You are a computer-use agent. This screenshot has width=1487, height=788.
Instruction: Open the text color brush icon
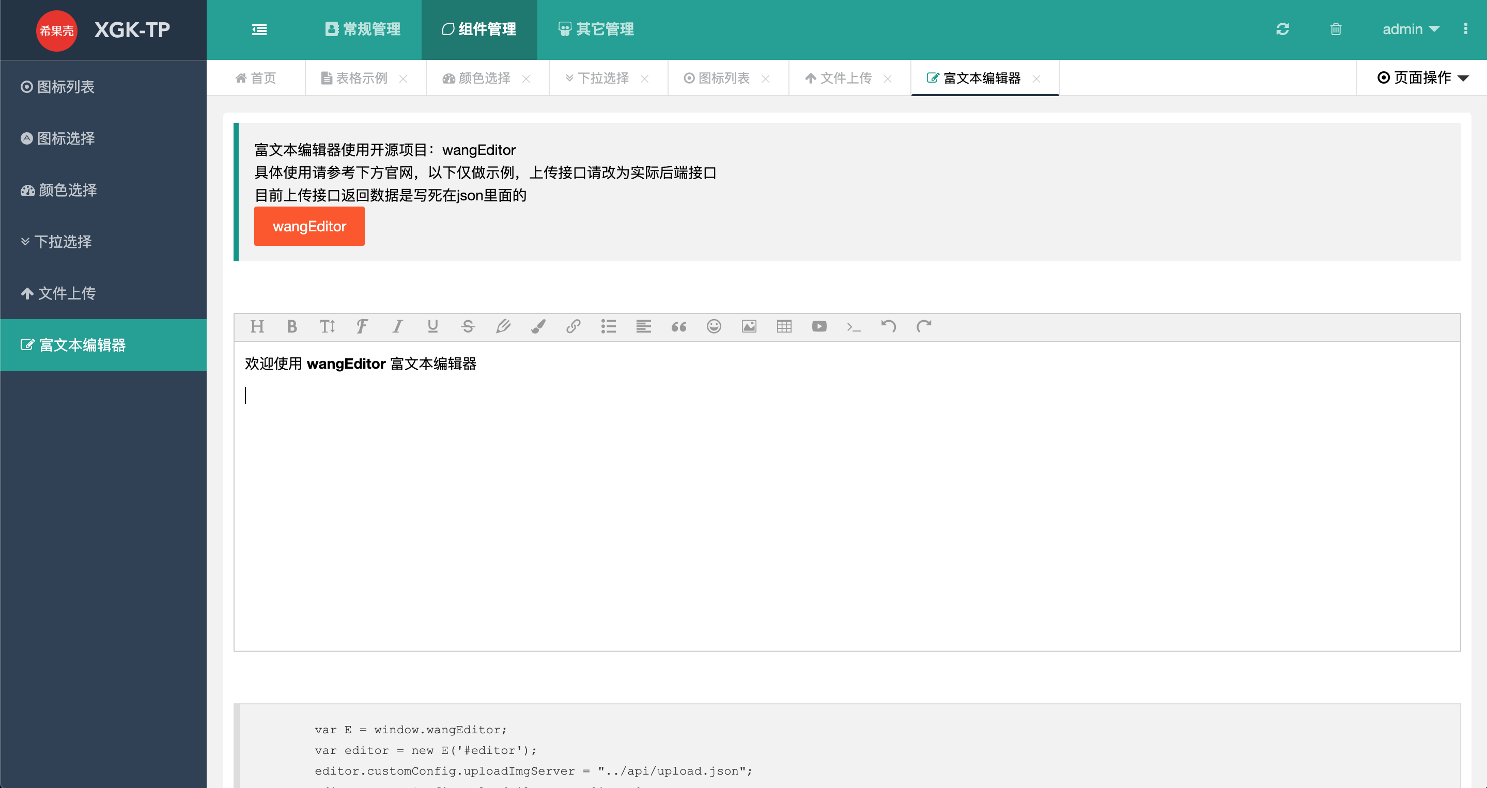(x=538, y=326)
